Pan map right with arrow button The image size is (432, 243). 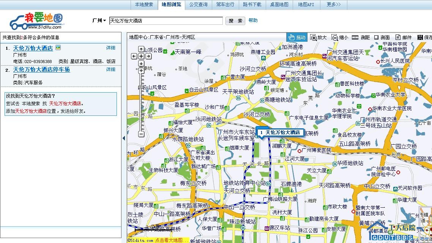tap(148, 56)
